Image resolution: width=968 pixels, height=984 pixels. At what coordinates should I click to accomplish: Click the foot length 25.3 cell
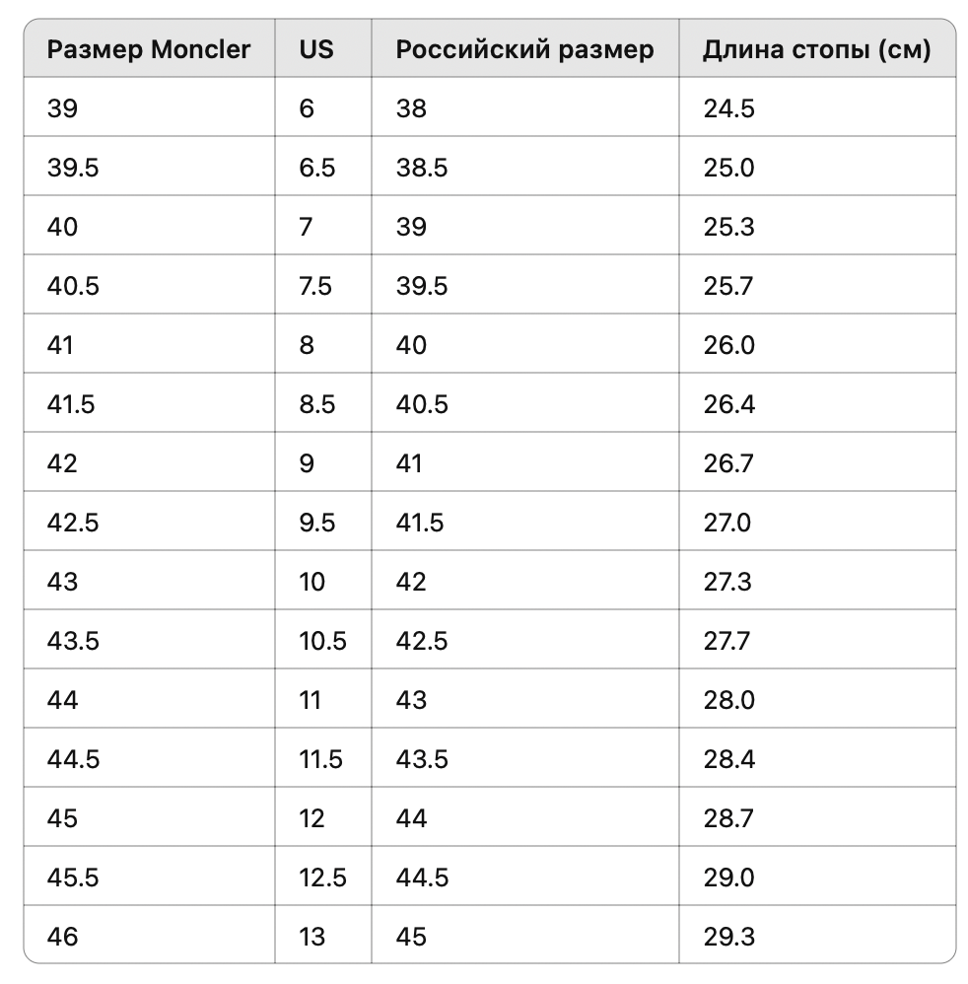817,225
